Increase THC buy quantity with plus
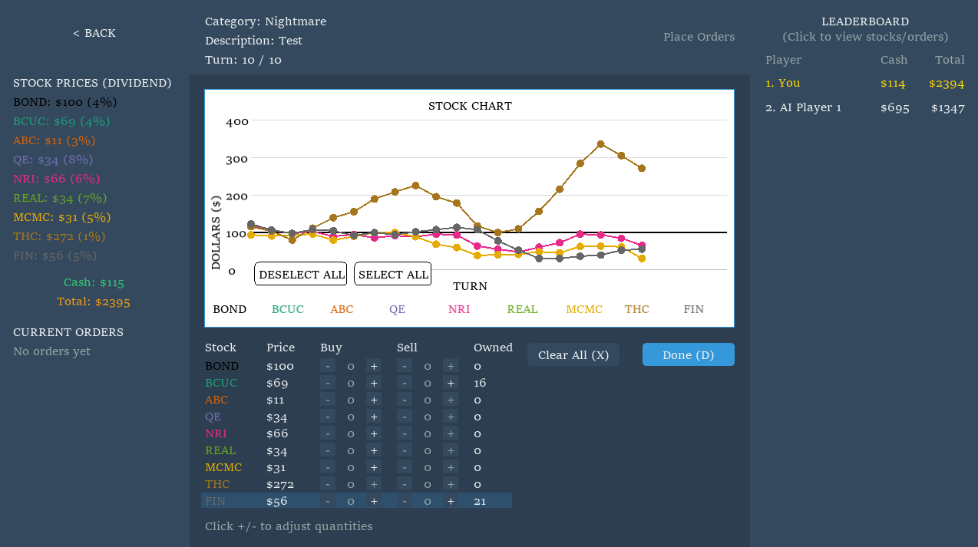Viewport: 978px width, 547px height. click(374, 484)
